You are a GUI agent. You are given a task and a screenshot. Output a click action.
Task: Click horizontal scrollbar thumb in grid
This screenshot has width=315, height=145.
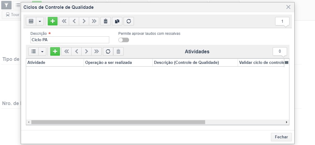[118, 122]
